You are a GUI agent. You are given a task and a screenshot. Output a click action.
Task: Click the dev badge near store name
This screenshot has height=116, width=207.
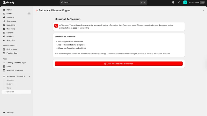(202, 2)
